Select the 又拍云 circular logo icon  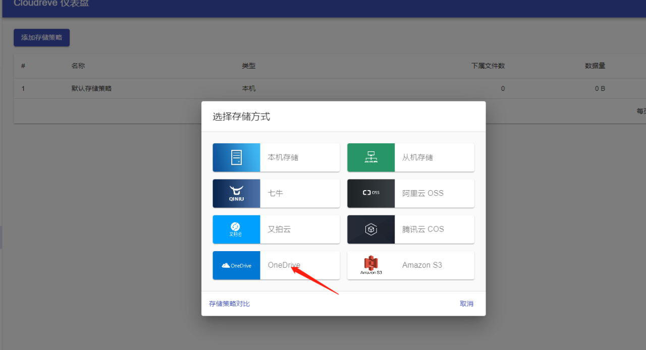point(236,229)
